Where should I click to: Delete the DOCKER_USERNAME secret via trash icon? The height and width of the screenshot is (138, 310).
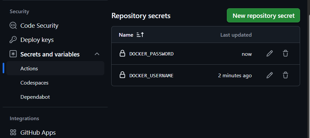coord(285,75)
